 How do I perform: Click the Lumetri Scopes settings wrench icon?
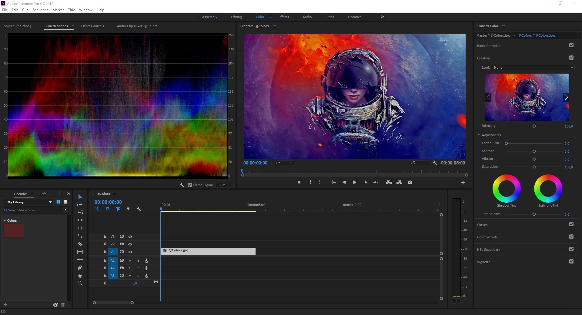pos(182,185)
